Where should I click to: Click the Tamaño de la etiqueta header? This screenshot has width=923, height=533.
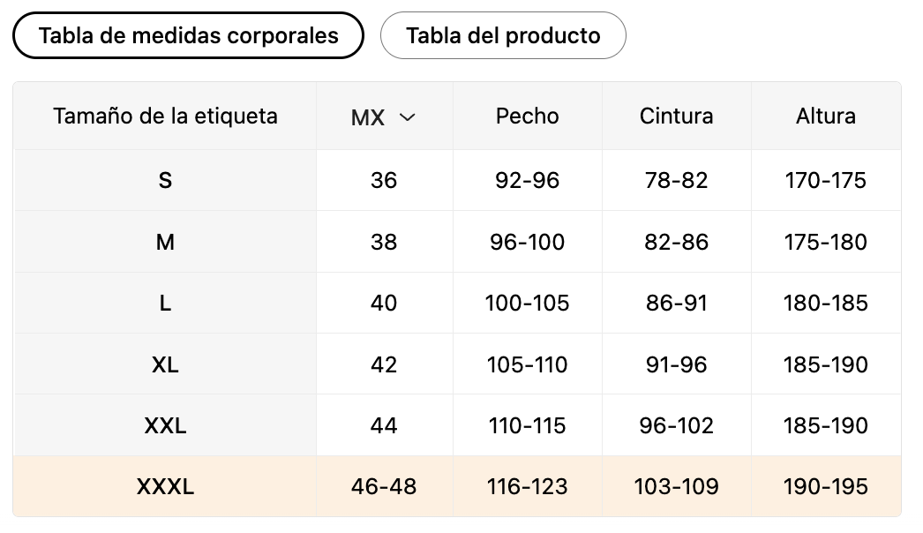tap(165, 116)
